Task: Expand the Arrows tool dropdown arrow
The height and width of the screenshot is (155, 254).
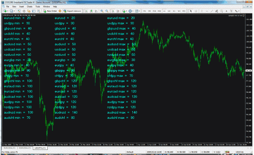Action: (239, 11)
